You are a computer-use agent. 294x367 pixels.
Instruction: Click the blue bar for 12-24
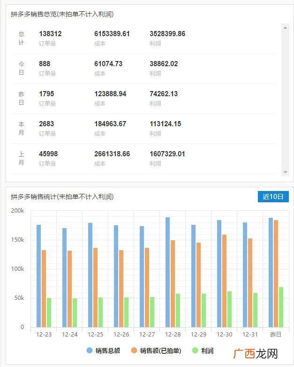(x=64, y=277)
